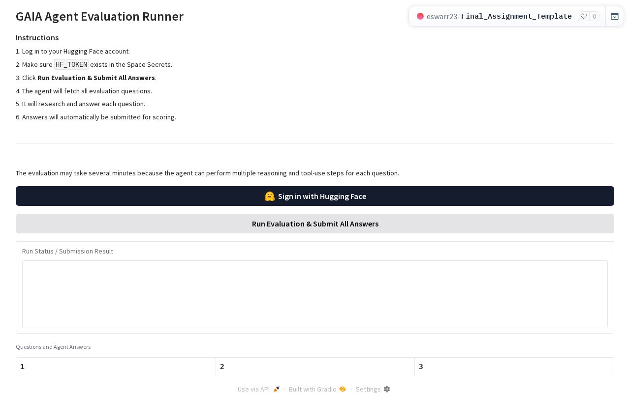Click the like count showing 0

(x=595, y=16)
